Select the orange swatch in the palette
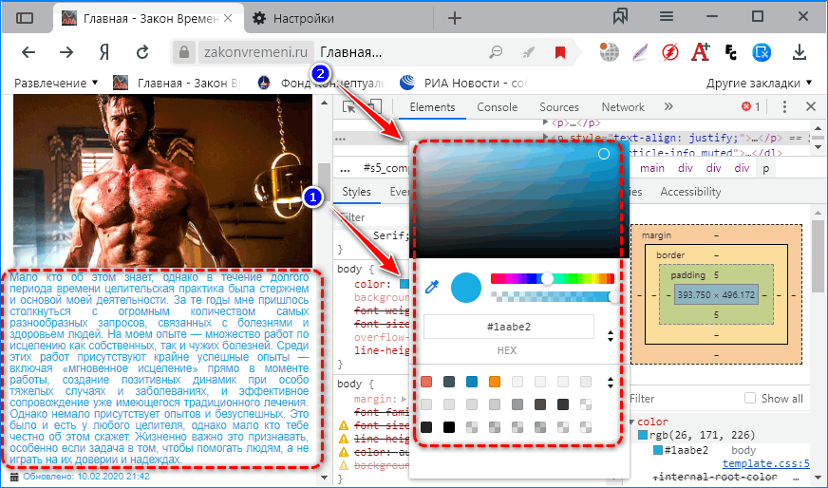The image size is (828, 488). [494, 382]
